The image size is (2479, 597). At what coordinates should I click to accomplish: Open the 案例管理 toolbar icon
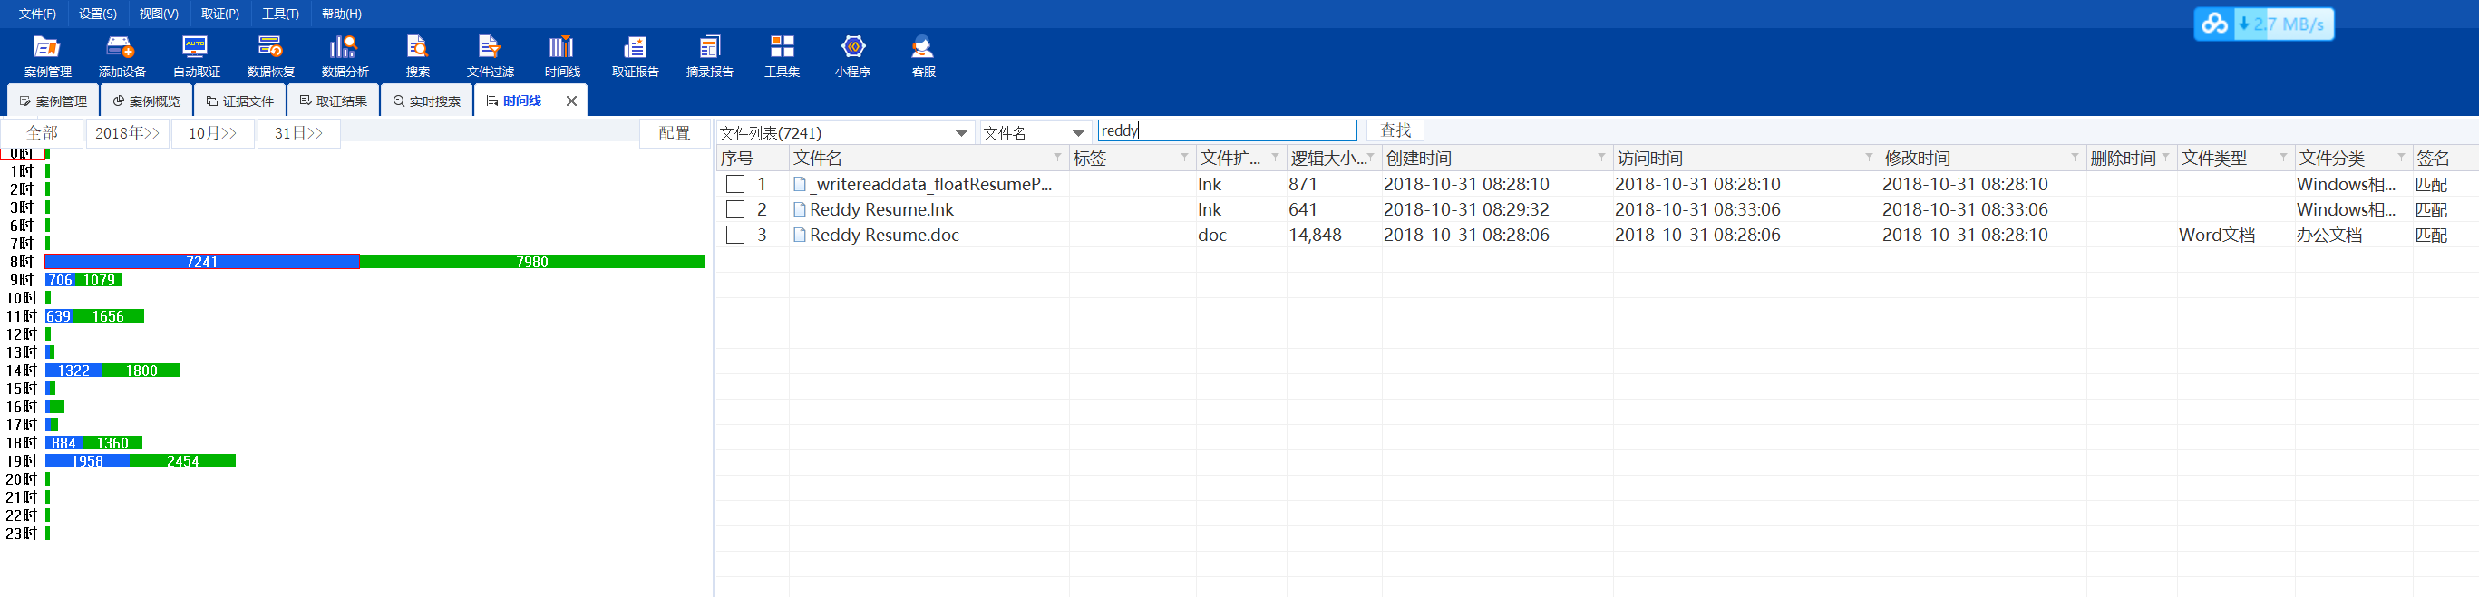[47, 56]
